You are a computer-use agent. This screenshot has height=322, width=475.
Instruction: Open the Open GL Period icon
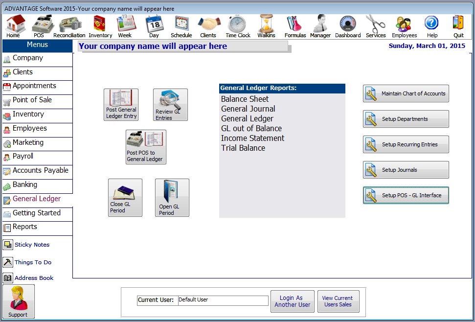pyautogui.click(x=172, y=198)
